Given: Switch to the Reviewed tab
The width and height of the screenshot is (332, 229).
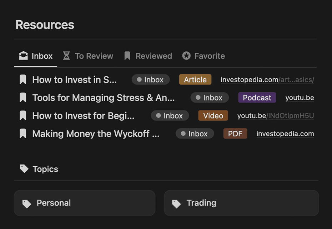Looking at the screenshot, I should pyautogui.click(x=148, y=56).
